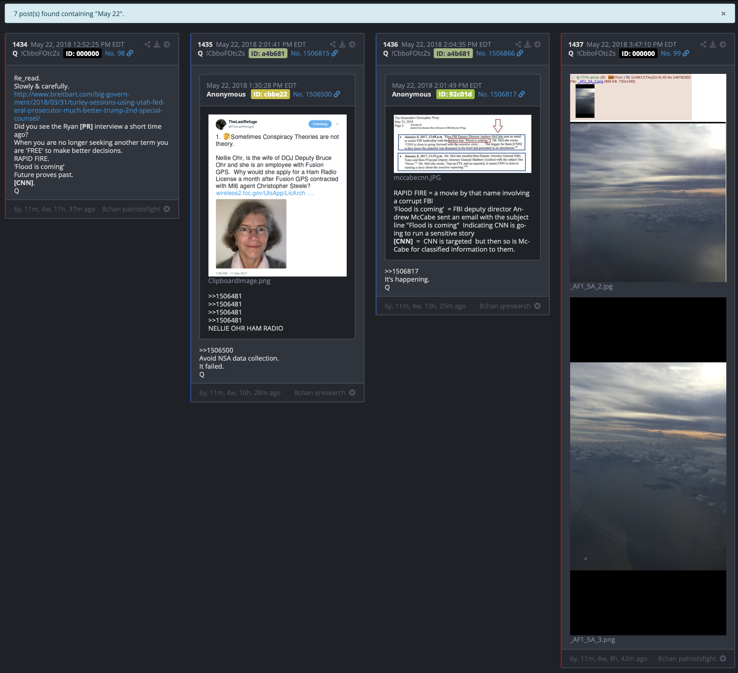Enlarge the mccabecnn.JPG letter image
Viewport: 738px width, 673px height.
(x=462, y=144)
